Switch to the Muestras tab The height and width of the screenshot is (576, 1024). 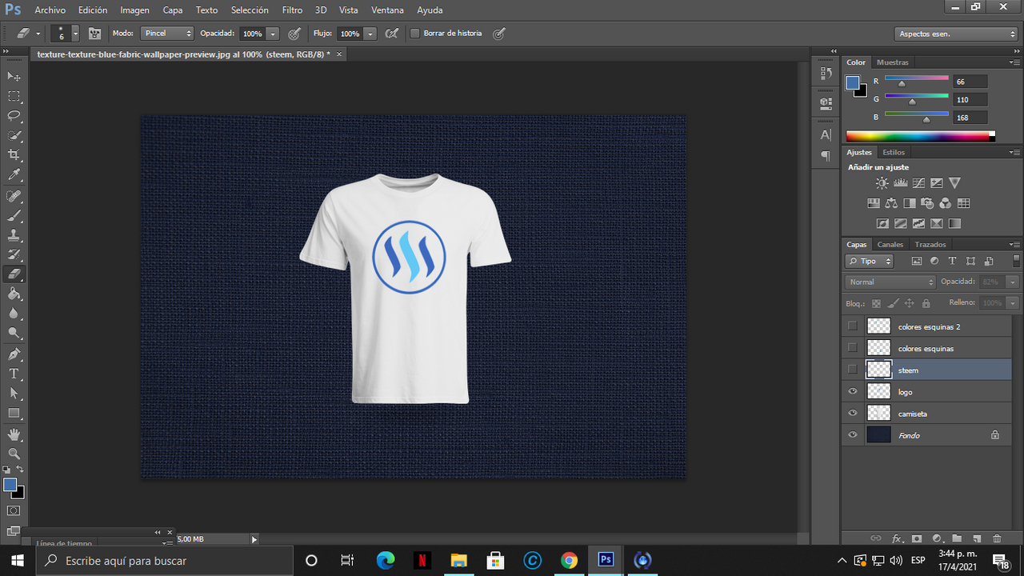point(893,62)
